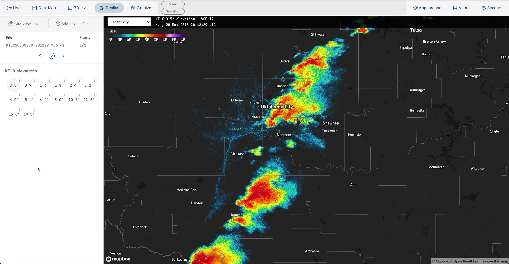This screenshot has width=509, height=264.
Task: Open Live radar mode
Action: pos(14,8)
